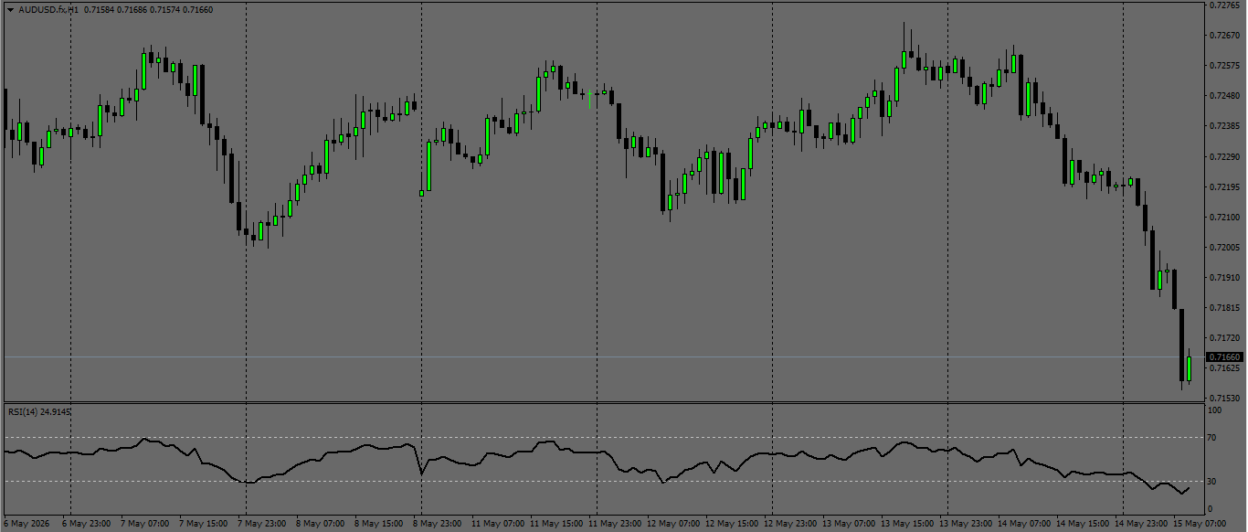Image resolution: width=1248 pixels, height=532 pixels.
Task: Click the RSI scale value 100
Action: pos(1215,410)
